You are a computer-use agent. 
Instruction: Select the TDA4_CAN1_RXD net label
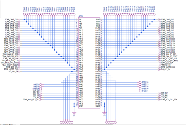(167, 19)
